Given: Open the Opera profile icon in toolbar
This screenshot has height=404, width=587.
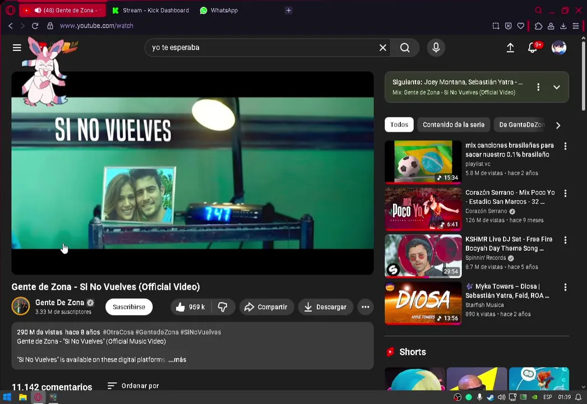Looking at the screenshot, I should click(551, 26).
